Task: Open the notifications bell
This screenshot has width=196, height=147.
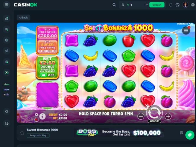Action: click(x=171, y=5)
